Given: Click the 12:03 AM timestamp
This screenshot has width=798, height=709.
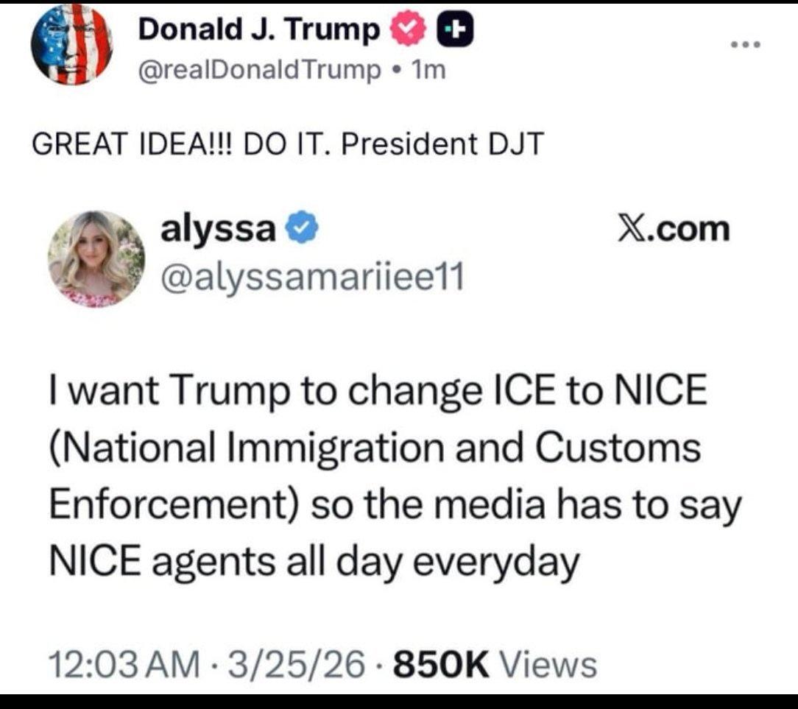Looking at the screenshot, I should point(124,664).
